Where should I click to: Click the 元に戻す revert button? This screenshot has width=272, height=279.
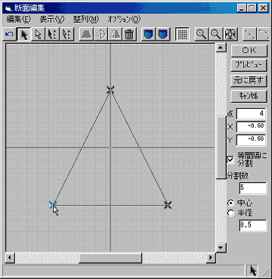point(249,81)
